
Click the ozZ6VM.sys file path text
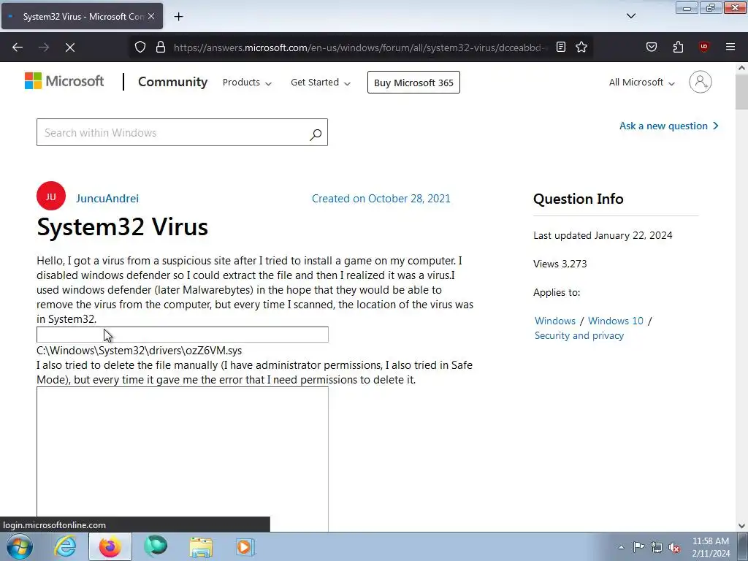[140, 350]
